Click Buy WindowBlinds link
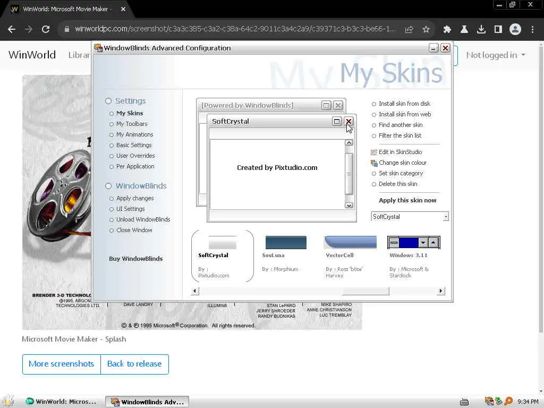Image resolution: width=544 pixels, height=408 pixels. pos(135,259)
